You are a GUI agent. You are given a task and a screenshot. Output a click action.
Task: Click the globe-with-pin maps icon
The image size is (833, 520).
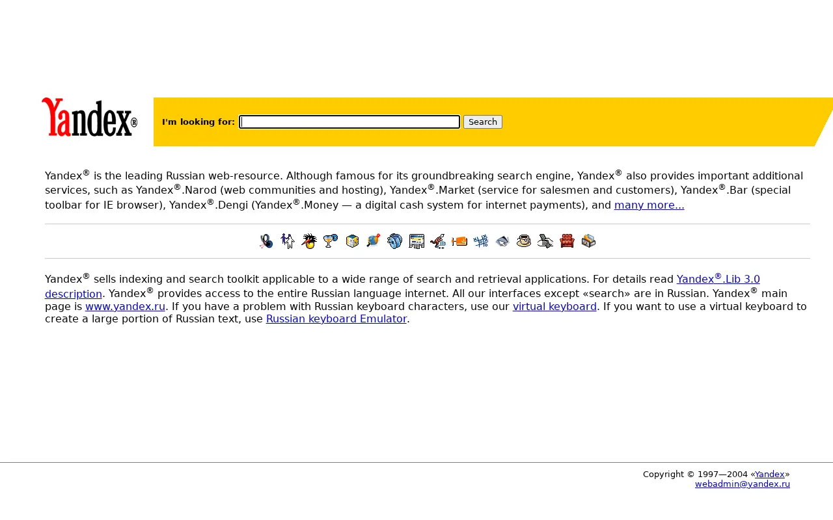click(374, 241)
